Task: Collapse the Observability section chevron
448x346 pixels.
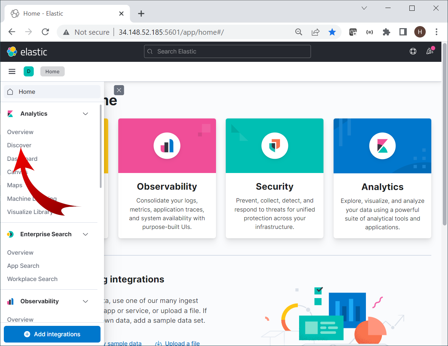Action: click(85, 301)
